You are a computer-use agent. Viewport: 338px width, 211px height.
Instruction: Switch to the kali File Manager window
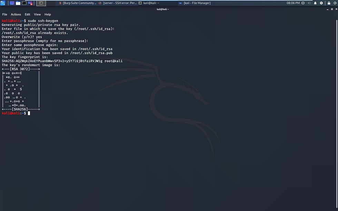tap(195, 3)
